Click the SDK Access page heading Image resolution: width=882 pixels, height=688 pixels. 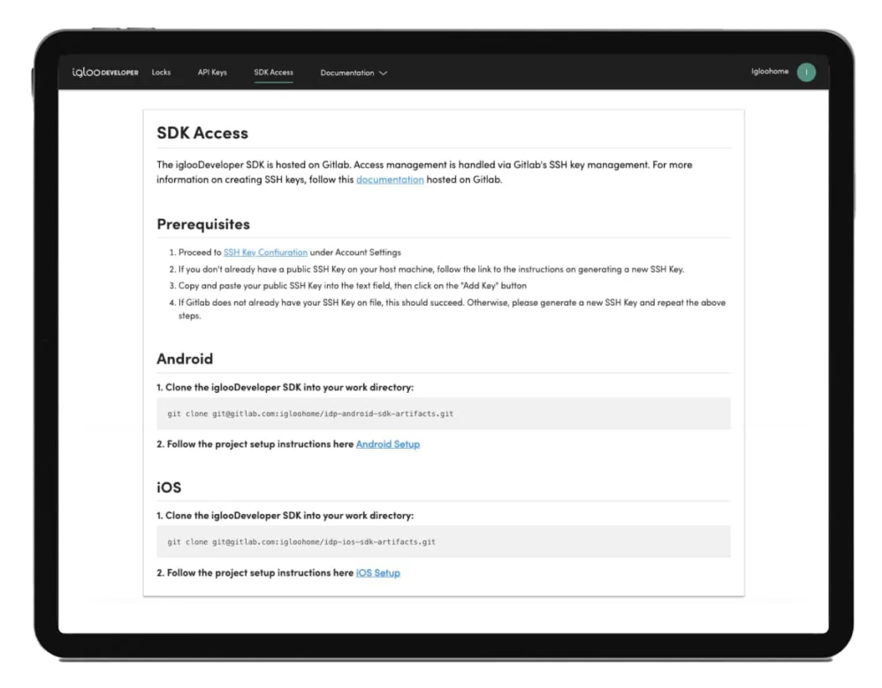202,132
